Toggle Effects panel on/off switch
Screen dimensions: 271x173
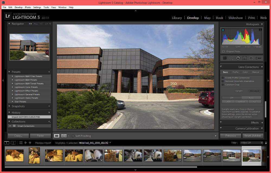pyautogui.click(x=221, y=122)
